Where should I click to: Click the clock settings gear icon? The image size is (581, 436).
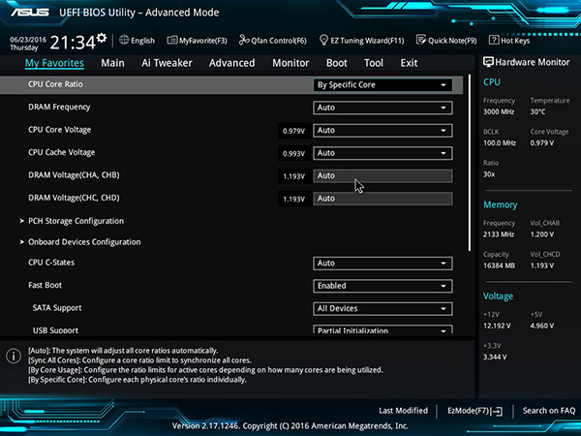[x=102, y=38]
